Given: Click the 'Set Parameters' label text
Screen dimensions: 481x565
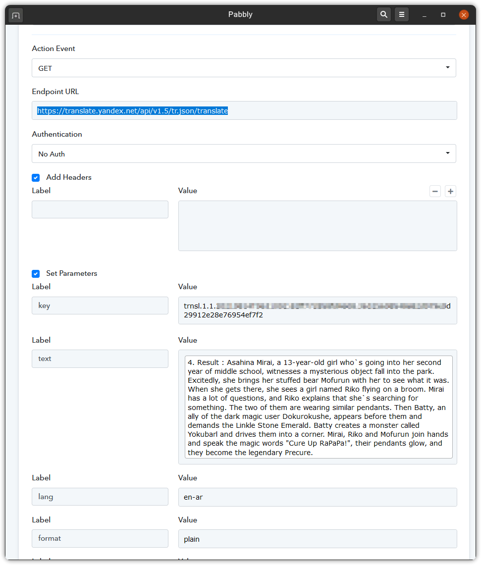Looking at the screenshot, I should click(x=72, y=273).
